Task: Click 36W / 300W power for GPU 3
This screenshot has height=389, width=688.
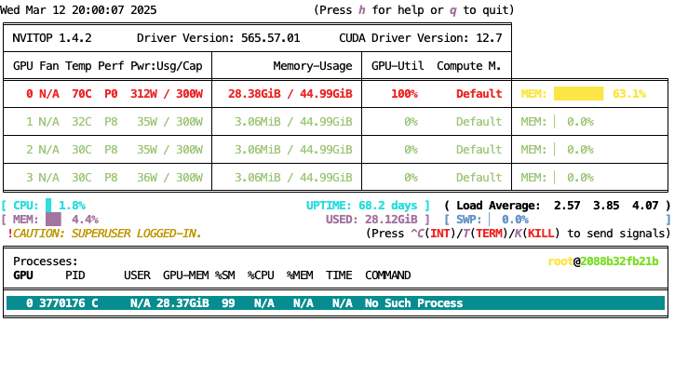Action: [169, 178]
